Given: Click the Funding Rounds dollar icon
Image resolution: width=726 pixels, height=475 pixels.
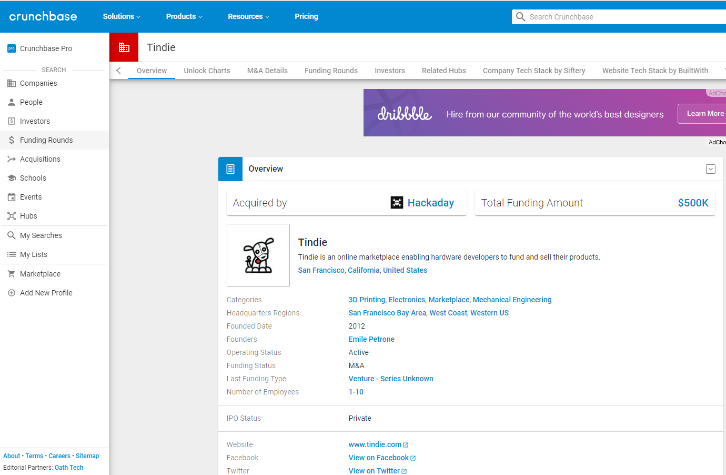Looking at the screenshot, I should pyautogui.click(x=12, y=140).
